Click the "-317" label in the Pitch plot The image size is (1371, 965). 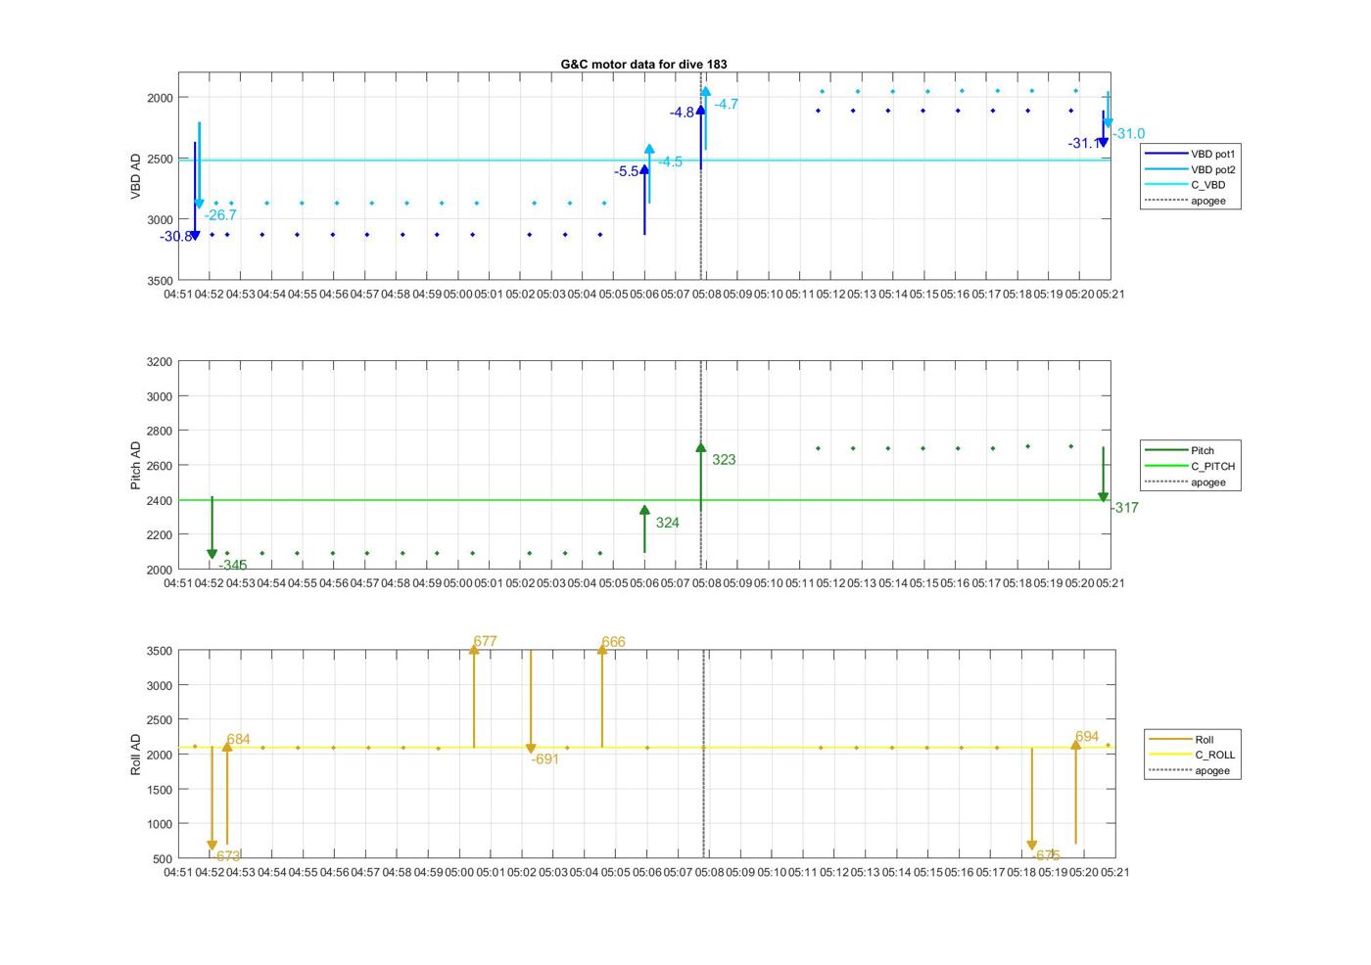[x=1124, y=507]
